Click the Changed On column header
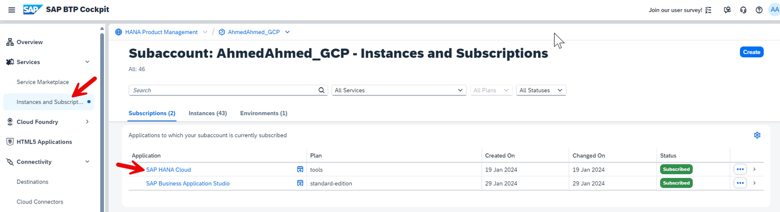The width and height of the screenshot is (780, 212). [x=589, y=155]
